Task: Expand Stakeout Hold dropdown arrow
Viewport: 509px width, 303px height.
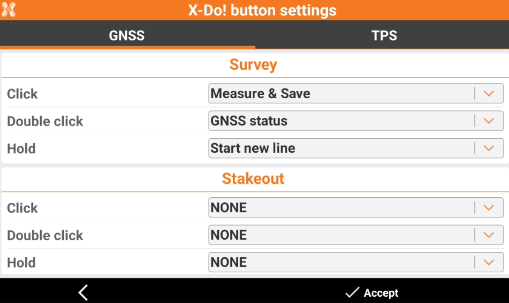Action: click(x=489, y=262)
